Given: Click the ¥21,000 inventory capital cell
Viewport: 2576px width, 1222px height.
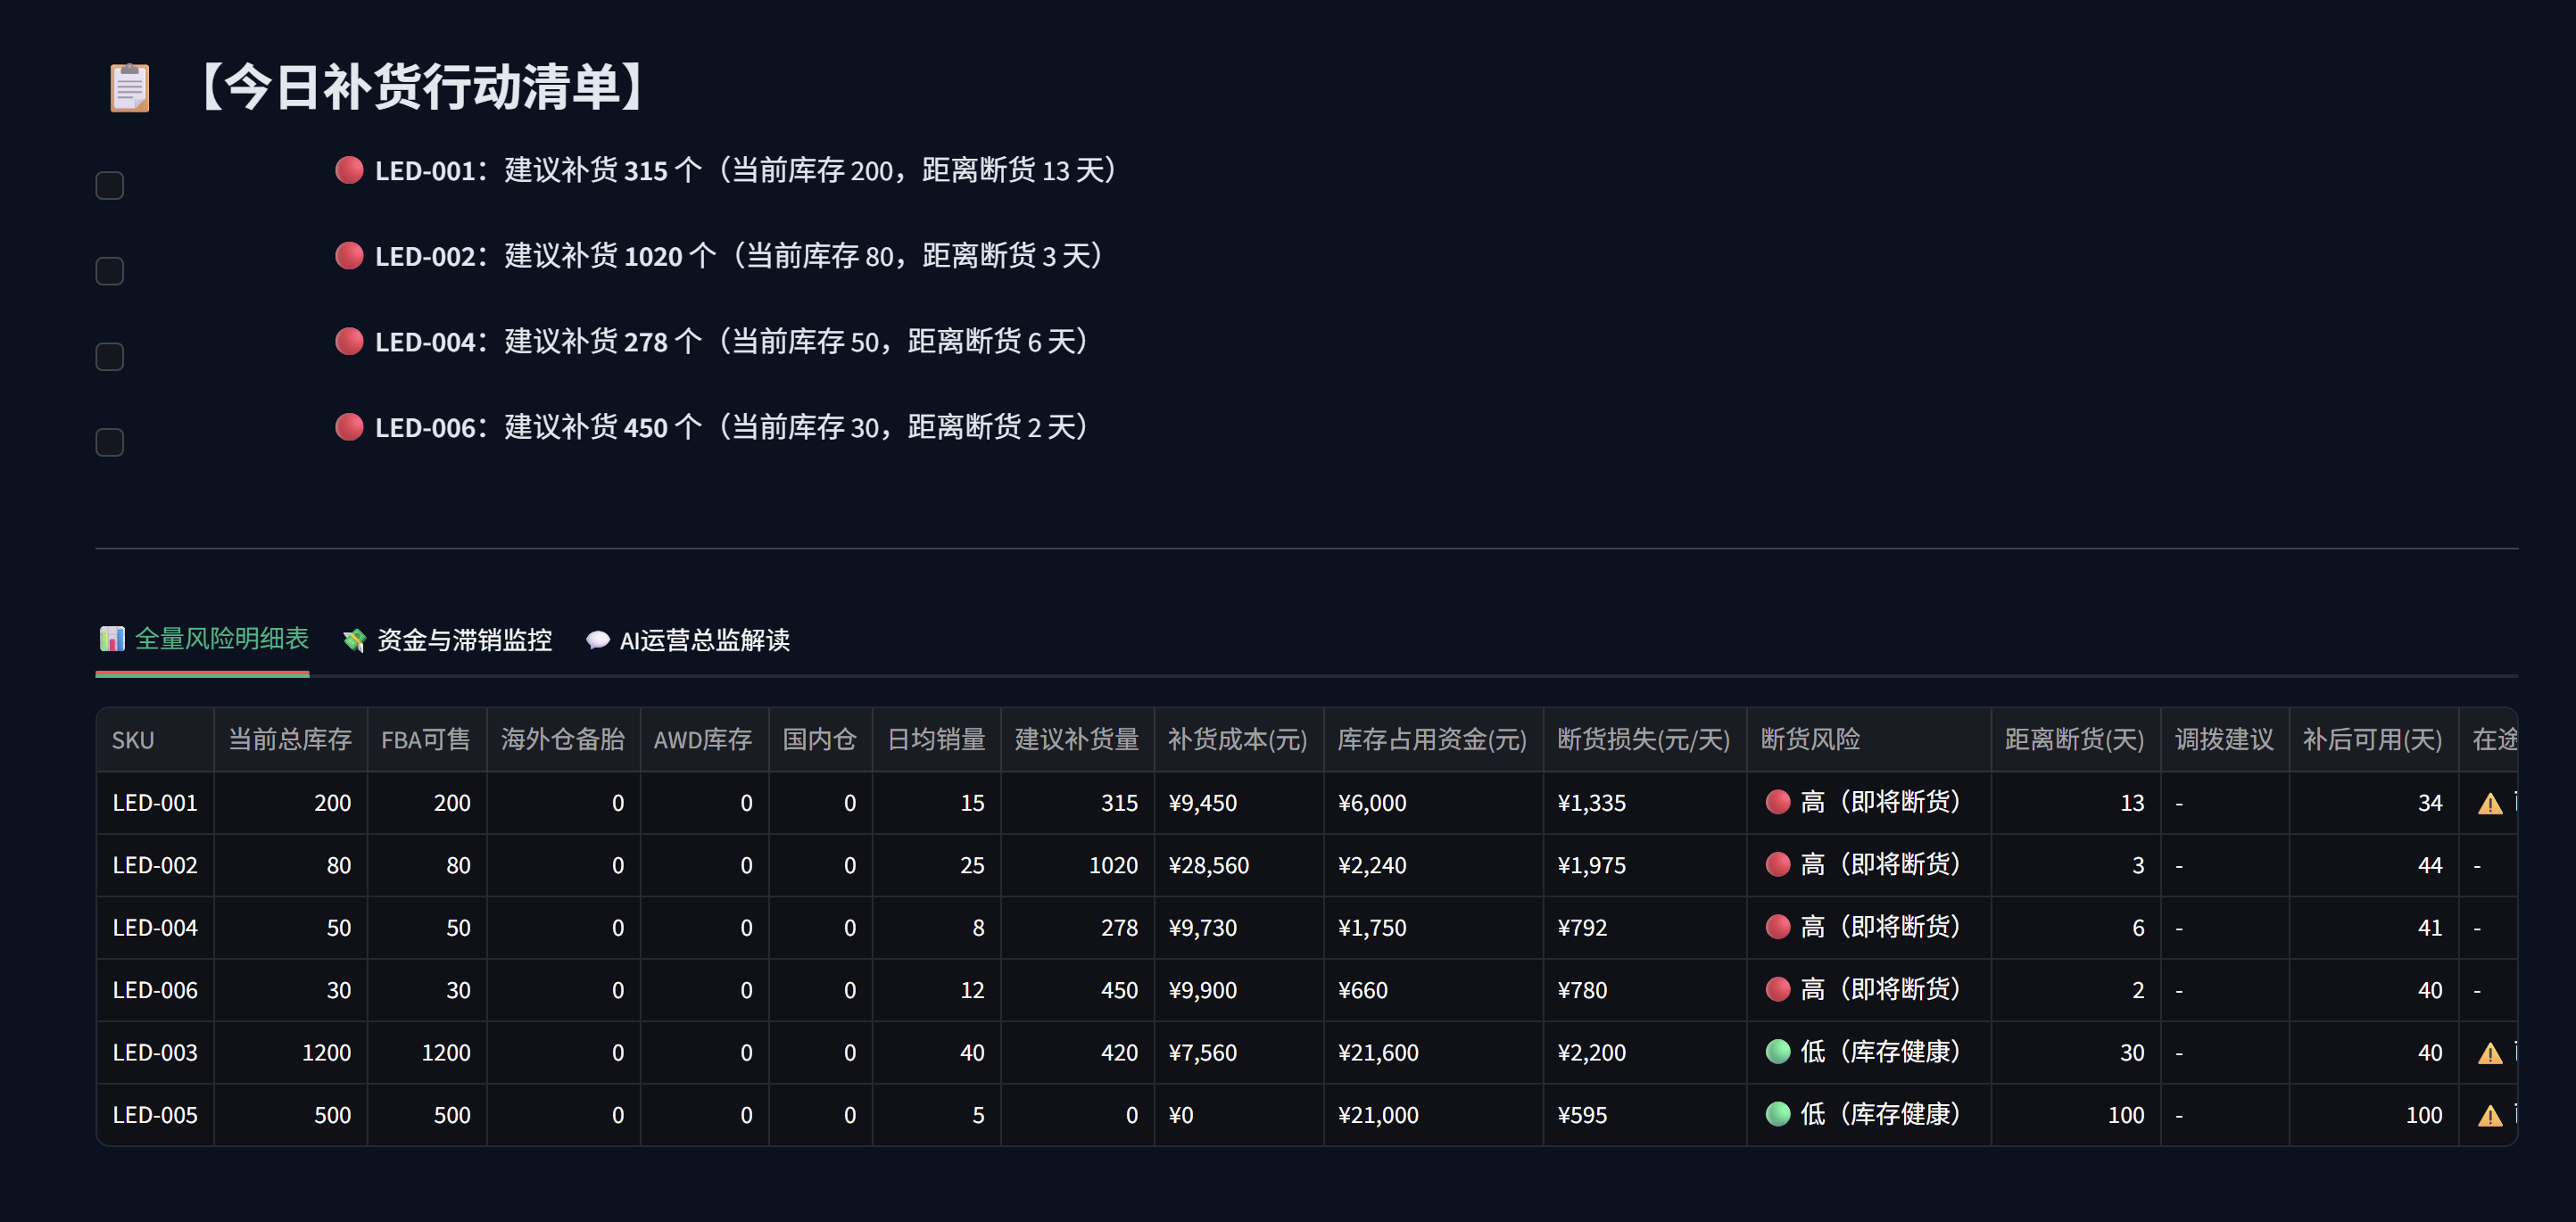Looking at the screenshot, I should 1433,1115.
